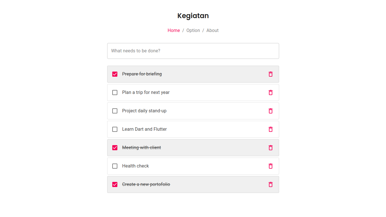Open the About page
This screenshot has width=386, height=217.
tap(212, 30)
